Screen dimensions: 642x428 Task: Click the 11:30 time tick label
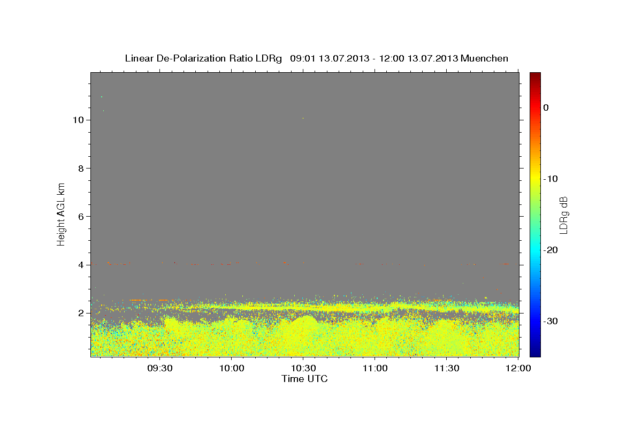coord(447,368)
